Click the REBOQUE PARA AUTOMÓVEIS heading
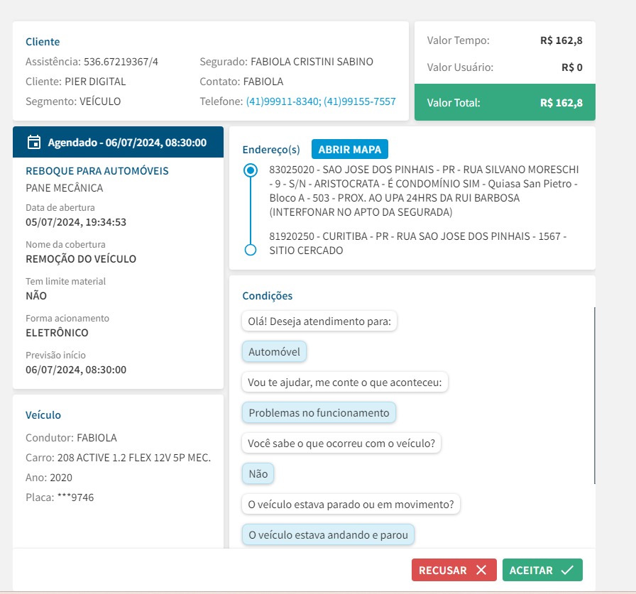This screenshot has width=636, height=594. click(97, 171)
